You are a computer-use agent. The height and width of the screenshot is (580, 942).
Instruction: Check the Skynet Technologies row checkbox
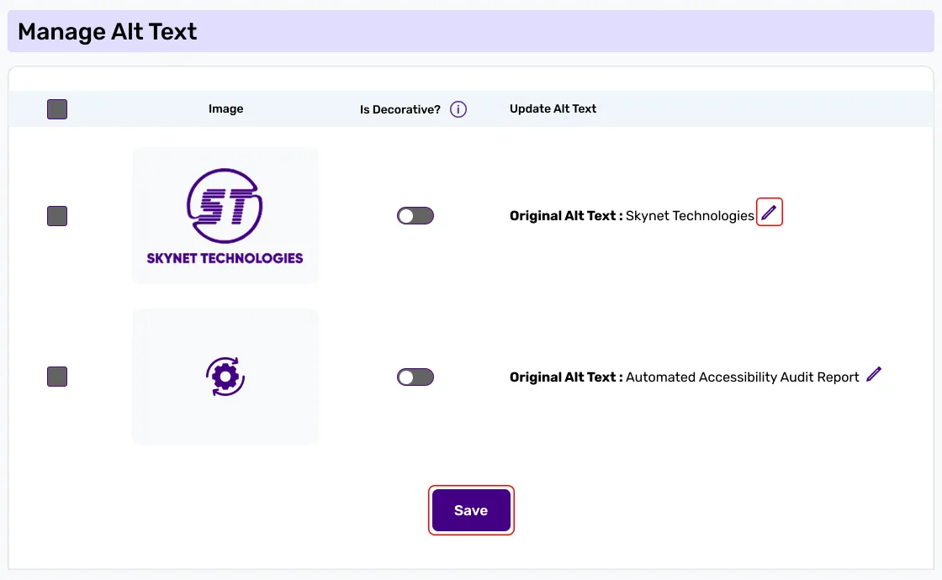click(57, 216)
